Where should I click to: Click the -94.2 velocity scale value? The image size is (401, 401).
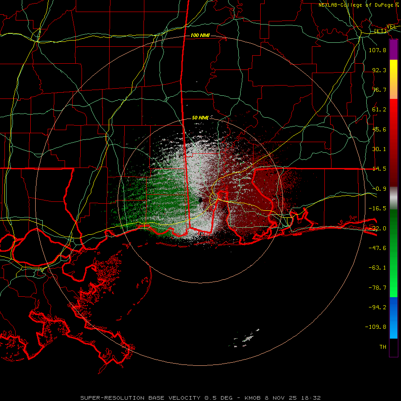coord(377,307)
